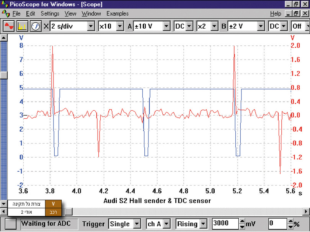This screenshot has width=310, height=232.
Task: Expand the 2 s/div timebase dropdown
Action: pyautogui.click(x=91, y=26)
